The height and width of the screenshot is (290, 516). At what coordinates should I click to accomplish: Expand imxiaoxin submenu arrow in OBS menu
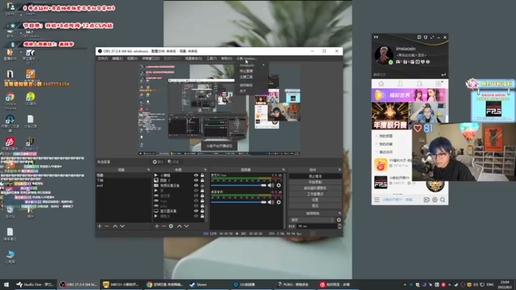pyautogui.click(x=264, y=65)
